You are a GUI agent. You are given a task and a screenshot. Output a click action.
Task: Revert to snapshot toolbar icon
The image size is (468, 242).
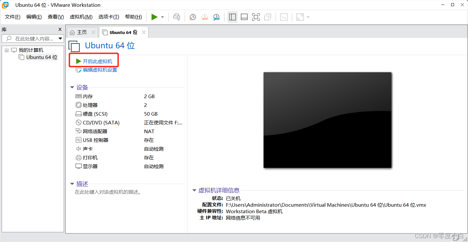[x=204, y=17]
